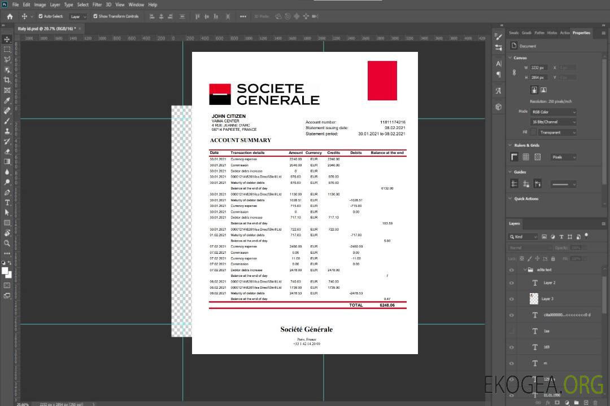Viewport: 610px width, 406px height.
Task: Filter layers by type (T) icon
Action: pos(561,237)
